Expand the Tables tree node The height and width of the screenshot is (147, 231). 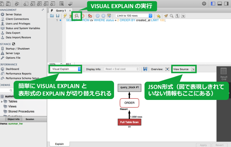2,102
